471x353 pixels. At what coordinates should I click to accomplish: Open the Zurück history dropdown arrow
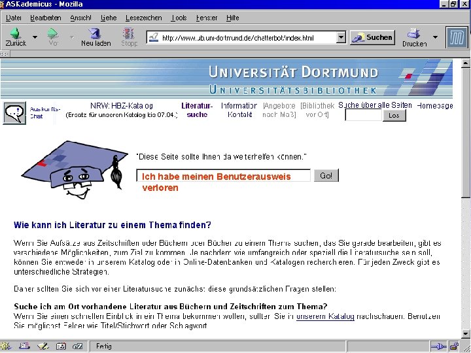coord(35,37)
